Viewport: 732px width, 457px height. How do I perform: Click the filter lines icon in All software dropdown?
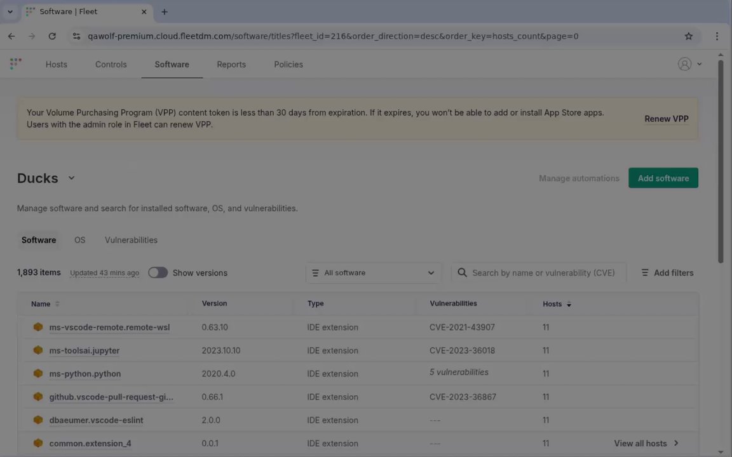[x=316, y=273]
